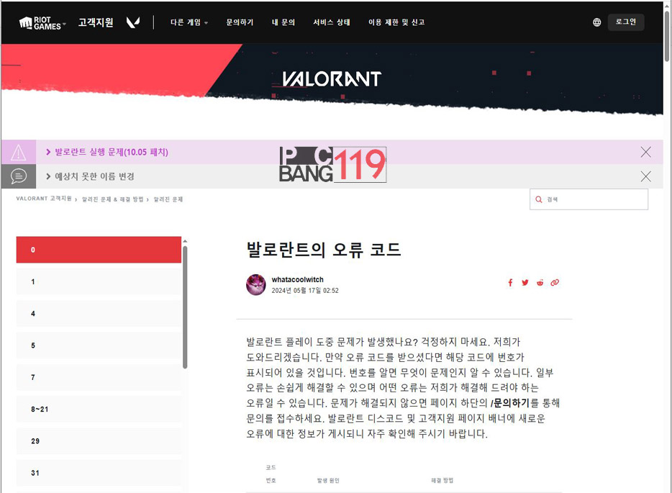Select error code 31 in sidebar
Image resolution: width=672 pixels, height=493 pixels.
click(x=99, y=473)
